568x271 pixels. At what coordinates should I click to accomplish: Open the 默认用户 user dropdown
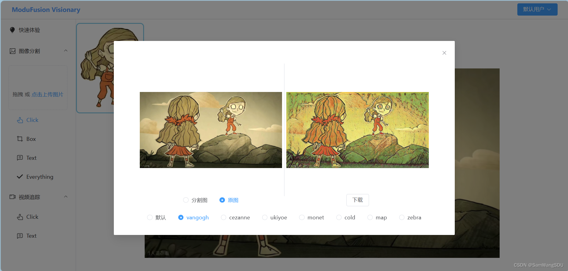tap(537, 9)
